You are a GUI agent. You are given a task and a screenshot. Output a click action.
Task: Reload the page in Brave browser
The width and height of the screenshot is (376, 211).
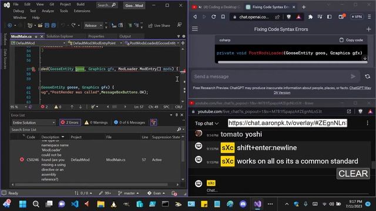pos(213,17)
